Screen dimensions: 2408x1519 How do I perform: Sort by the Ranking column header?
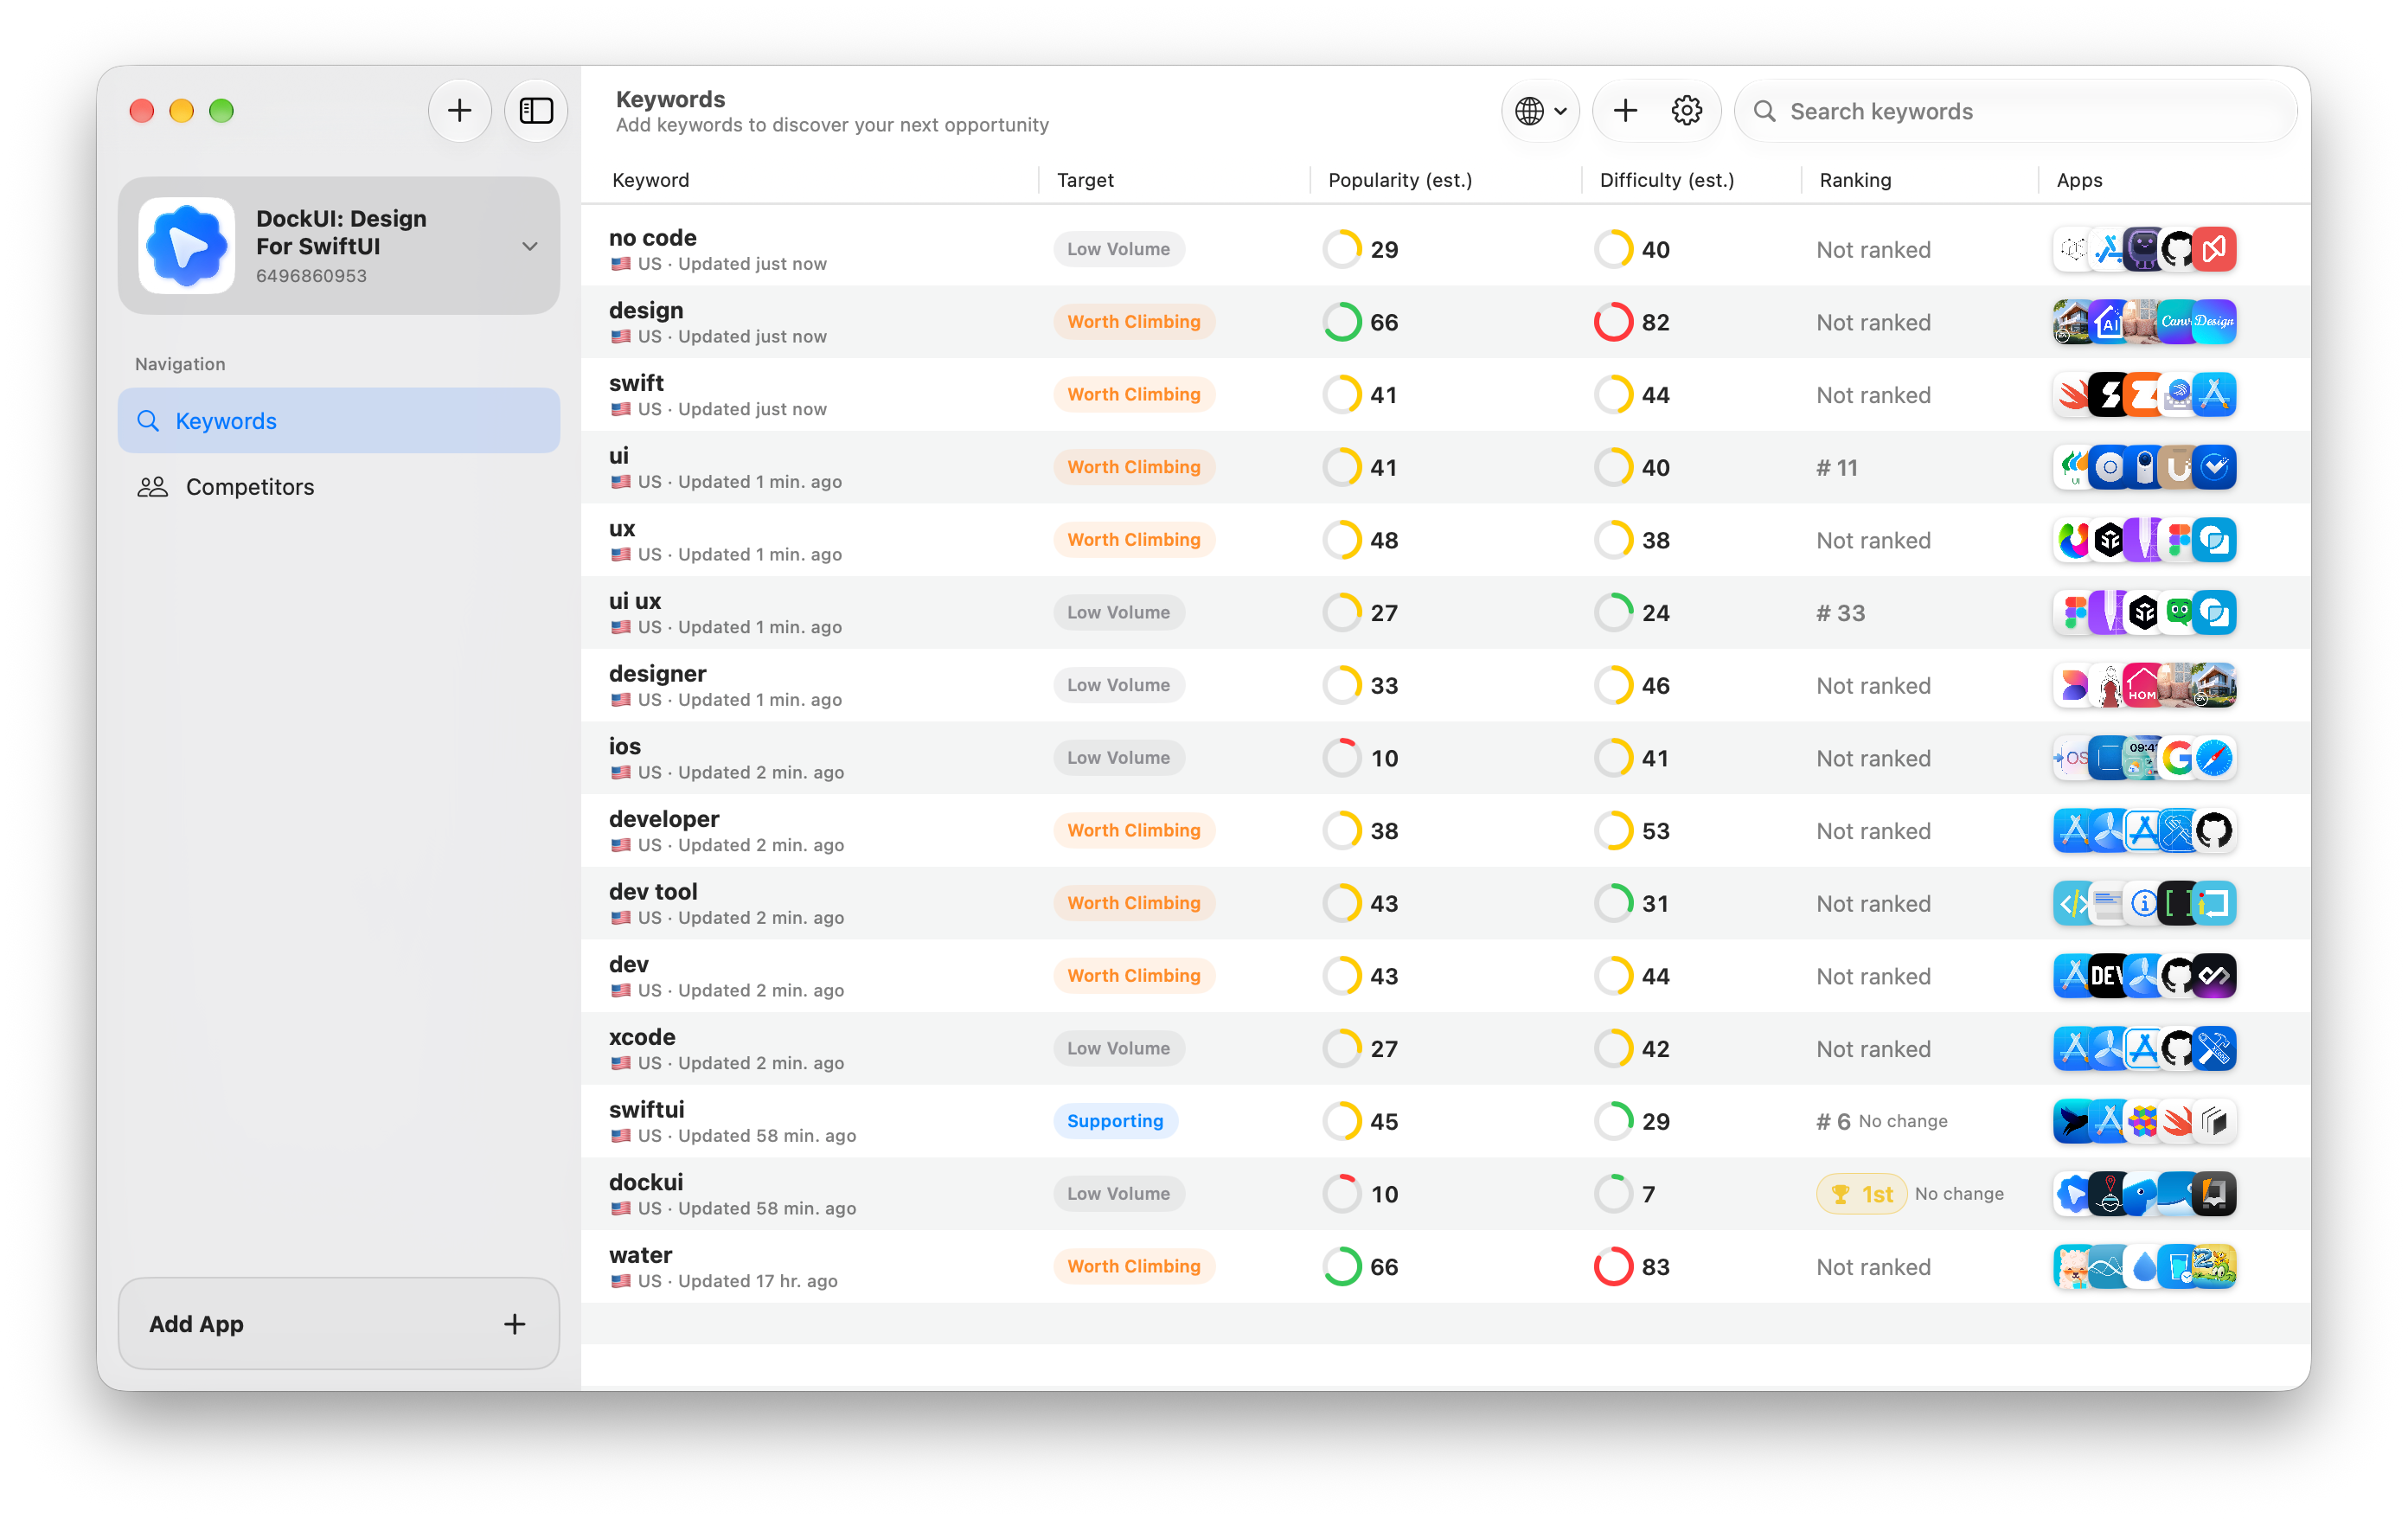1855,180
